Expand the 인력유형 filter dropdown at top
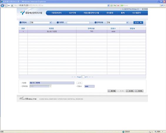The width and height of the screenshot is (166, 133). click(127, 22)
